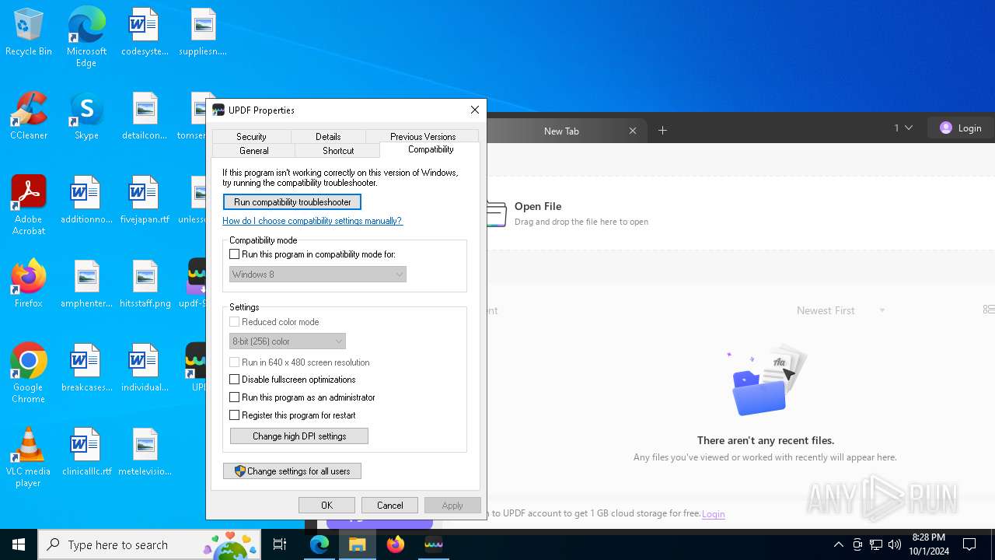Close the New Tab tab in UPDF

tap(633, 131)
